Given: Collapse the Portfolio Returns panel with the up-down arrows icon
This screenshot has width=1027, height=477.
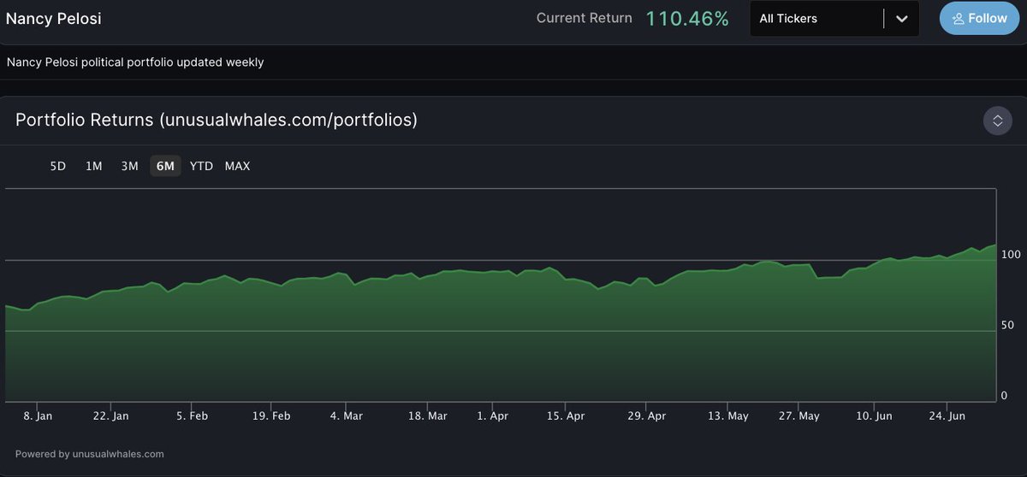Looking at the screenshot, I should pos(997,121).
